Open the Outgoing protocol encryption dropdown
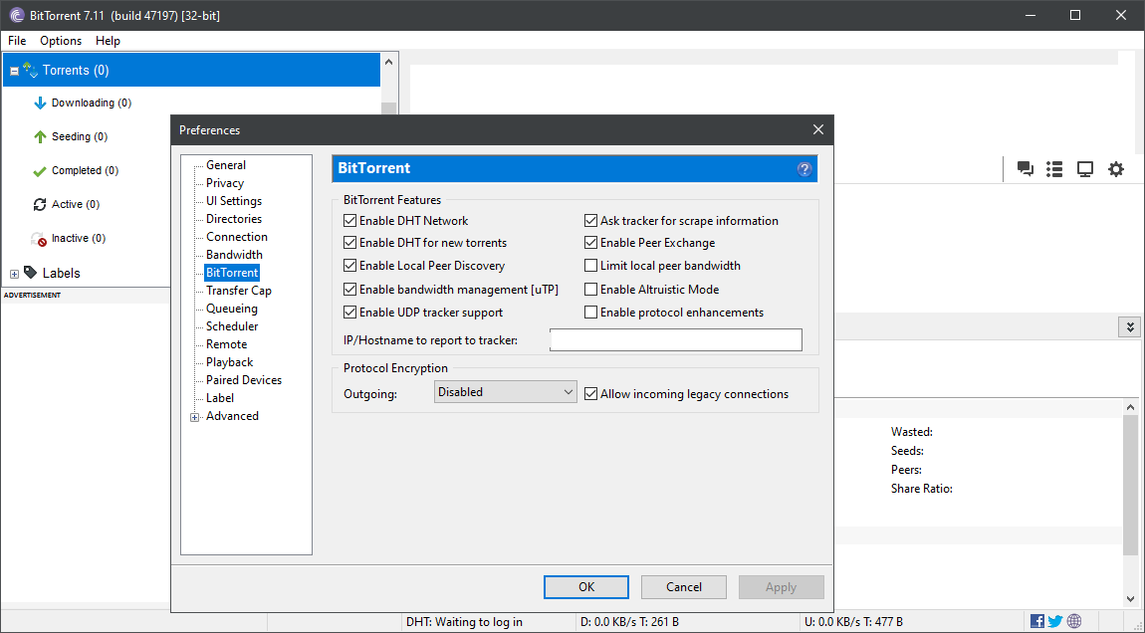 [x=505, y=391]
